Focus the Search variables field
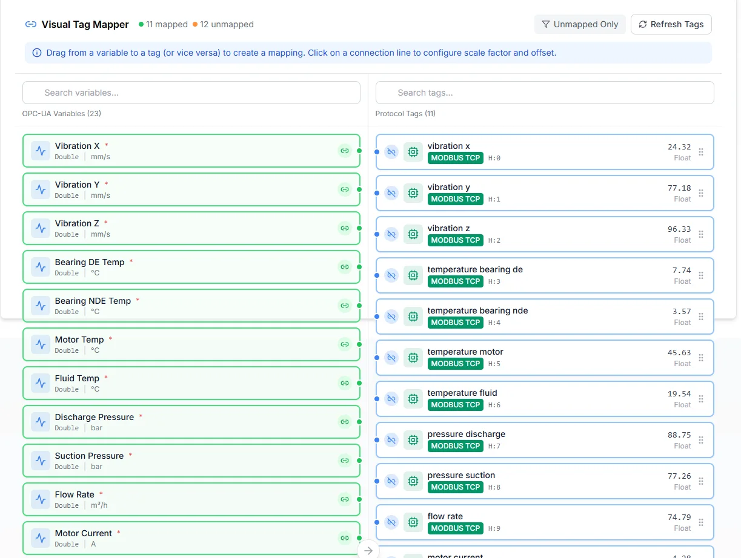 point(191,93)
